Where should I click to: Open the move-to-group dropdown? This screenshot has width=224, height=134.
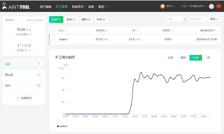[197, 19]
